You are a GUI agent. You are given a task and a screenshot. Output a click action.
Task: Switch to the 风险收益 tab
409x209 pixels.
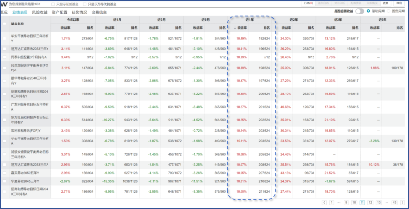coord(40,12)
